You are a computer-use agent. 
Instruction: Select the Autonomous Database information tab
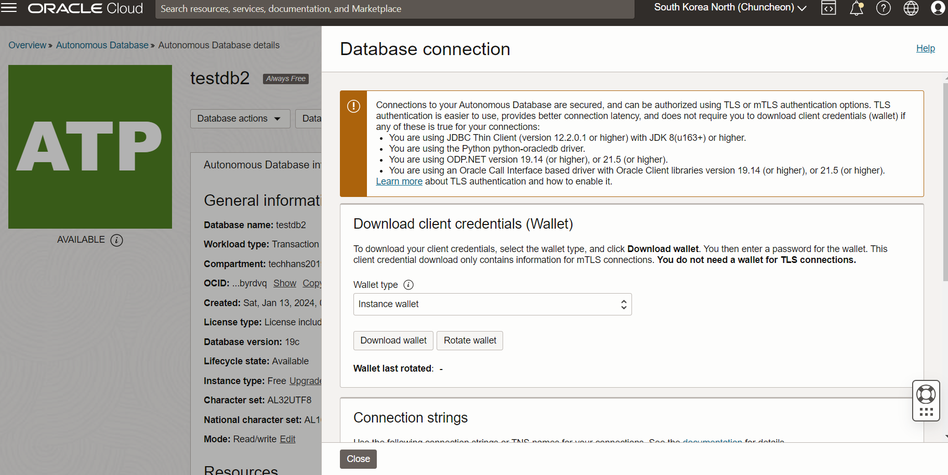262,165
